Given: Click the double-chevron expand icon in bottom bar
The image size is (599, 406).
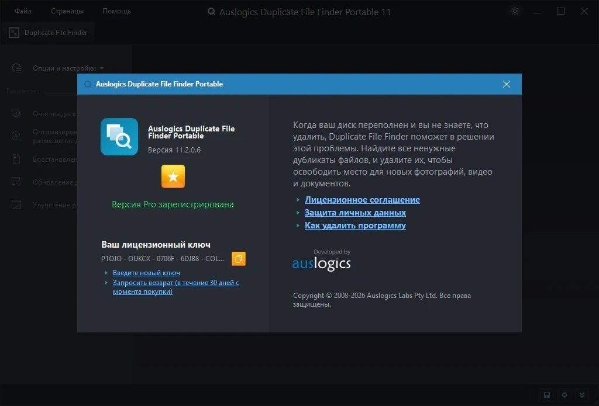Looking at the screenshot, I should coord(582,395).
